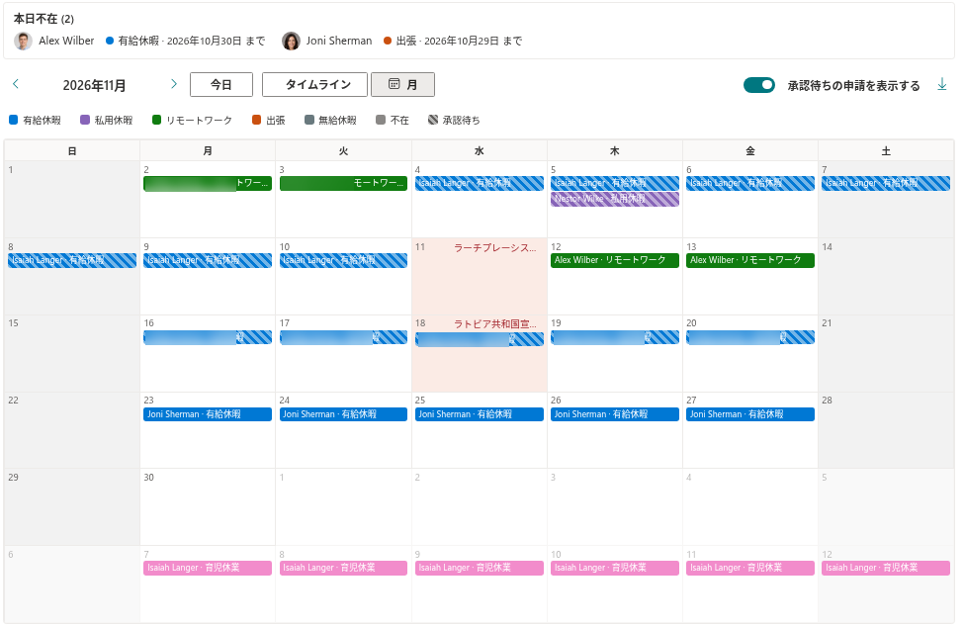Switch to 月 view
The width and height of the screenshot is (964, 626).
coord(402,84)
